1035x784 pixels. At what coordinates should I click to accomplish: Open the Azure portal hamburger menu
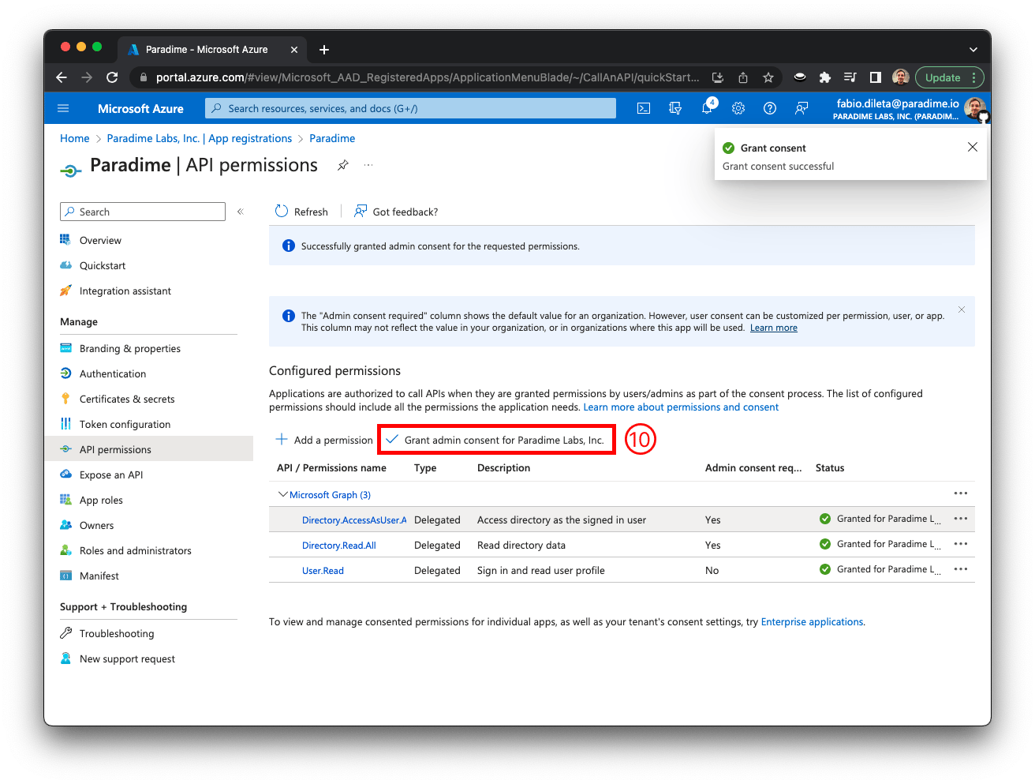pos(63,108)
